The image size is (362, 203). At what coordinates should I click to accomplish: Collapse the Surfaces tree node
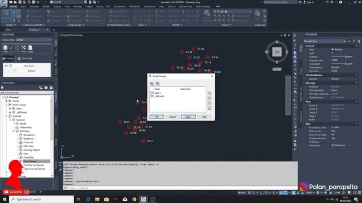click(6, 116)
